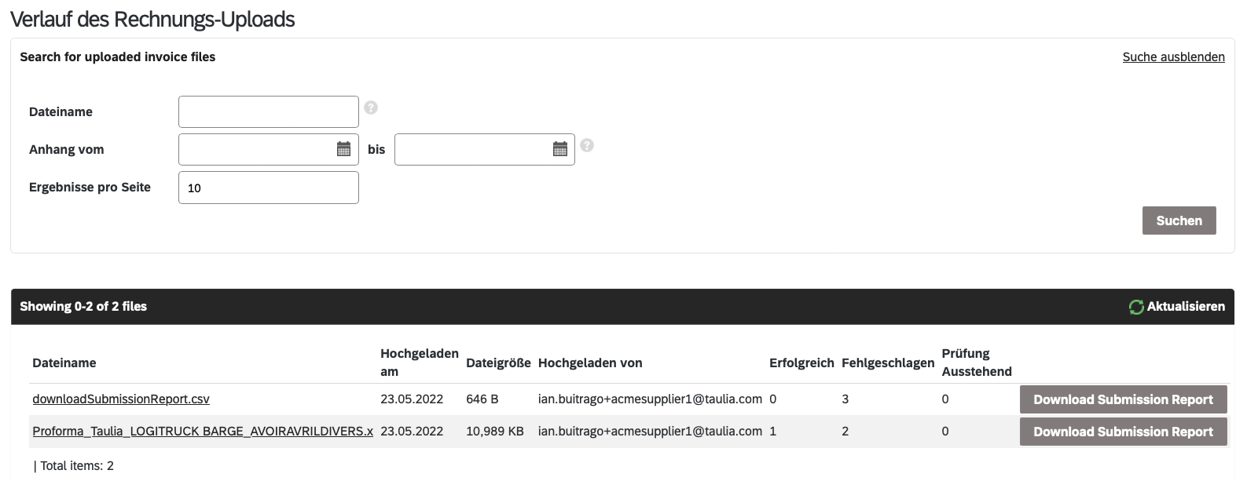Image resolution: width=1247 pixels, height=481 pixels.
Task: Click the Ergebnisse pro Seite field
Action: pos(268,188)
